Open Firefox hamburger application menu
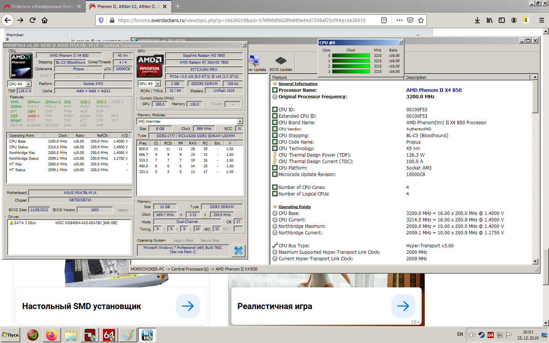This screenshot has height=343, width=549. pyautogui.click(x=541, y=20)
